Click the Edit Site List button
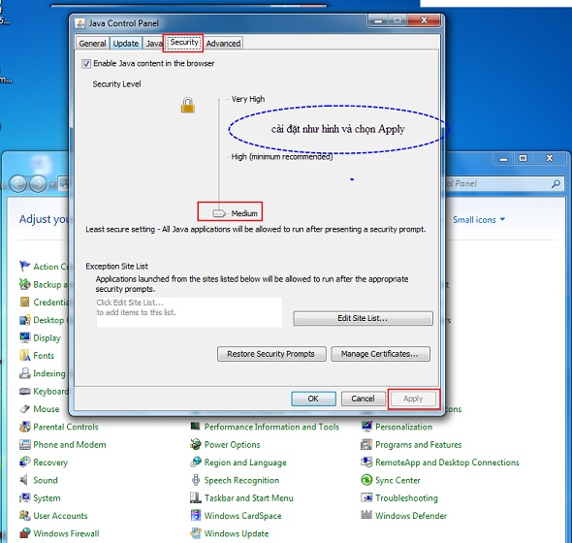The height and width of the screenshot is (543, 572). pyautogui.click(x=363, y=318)
